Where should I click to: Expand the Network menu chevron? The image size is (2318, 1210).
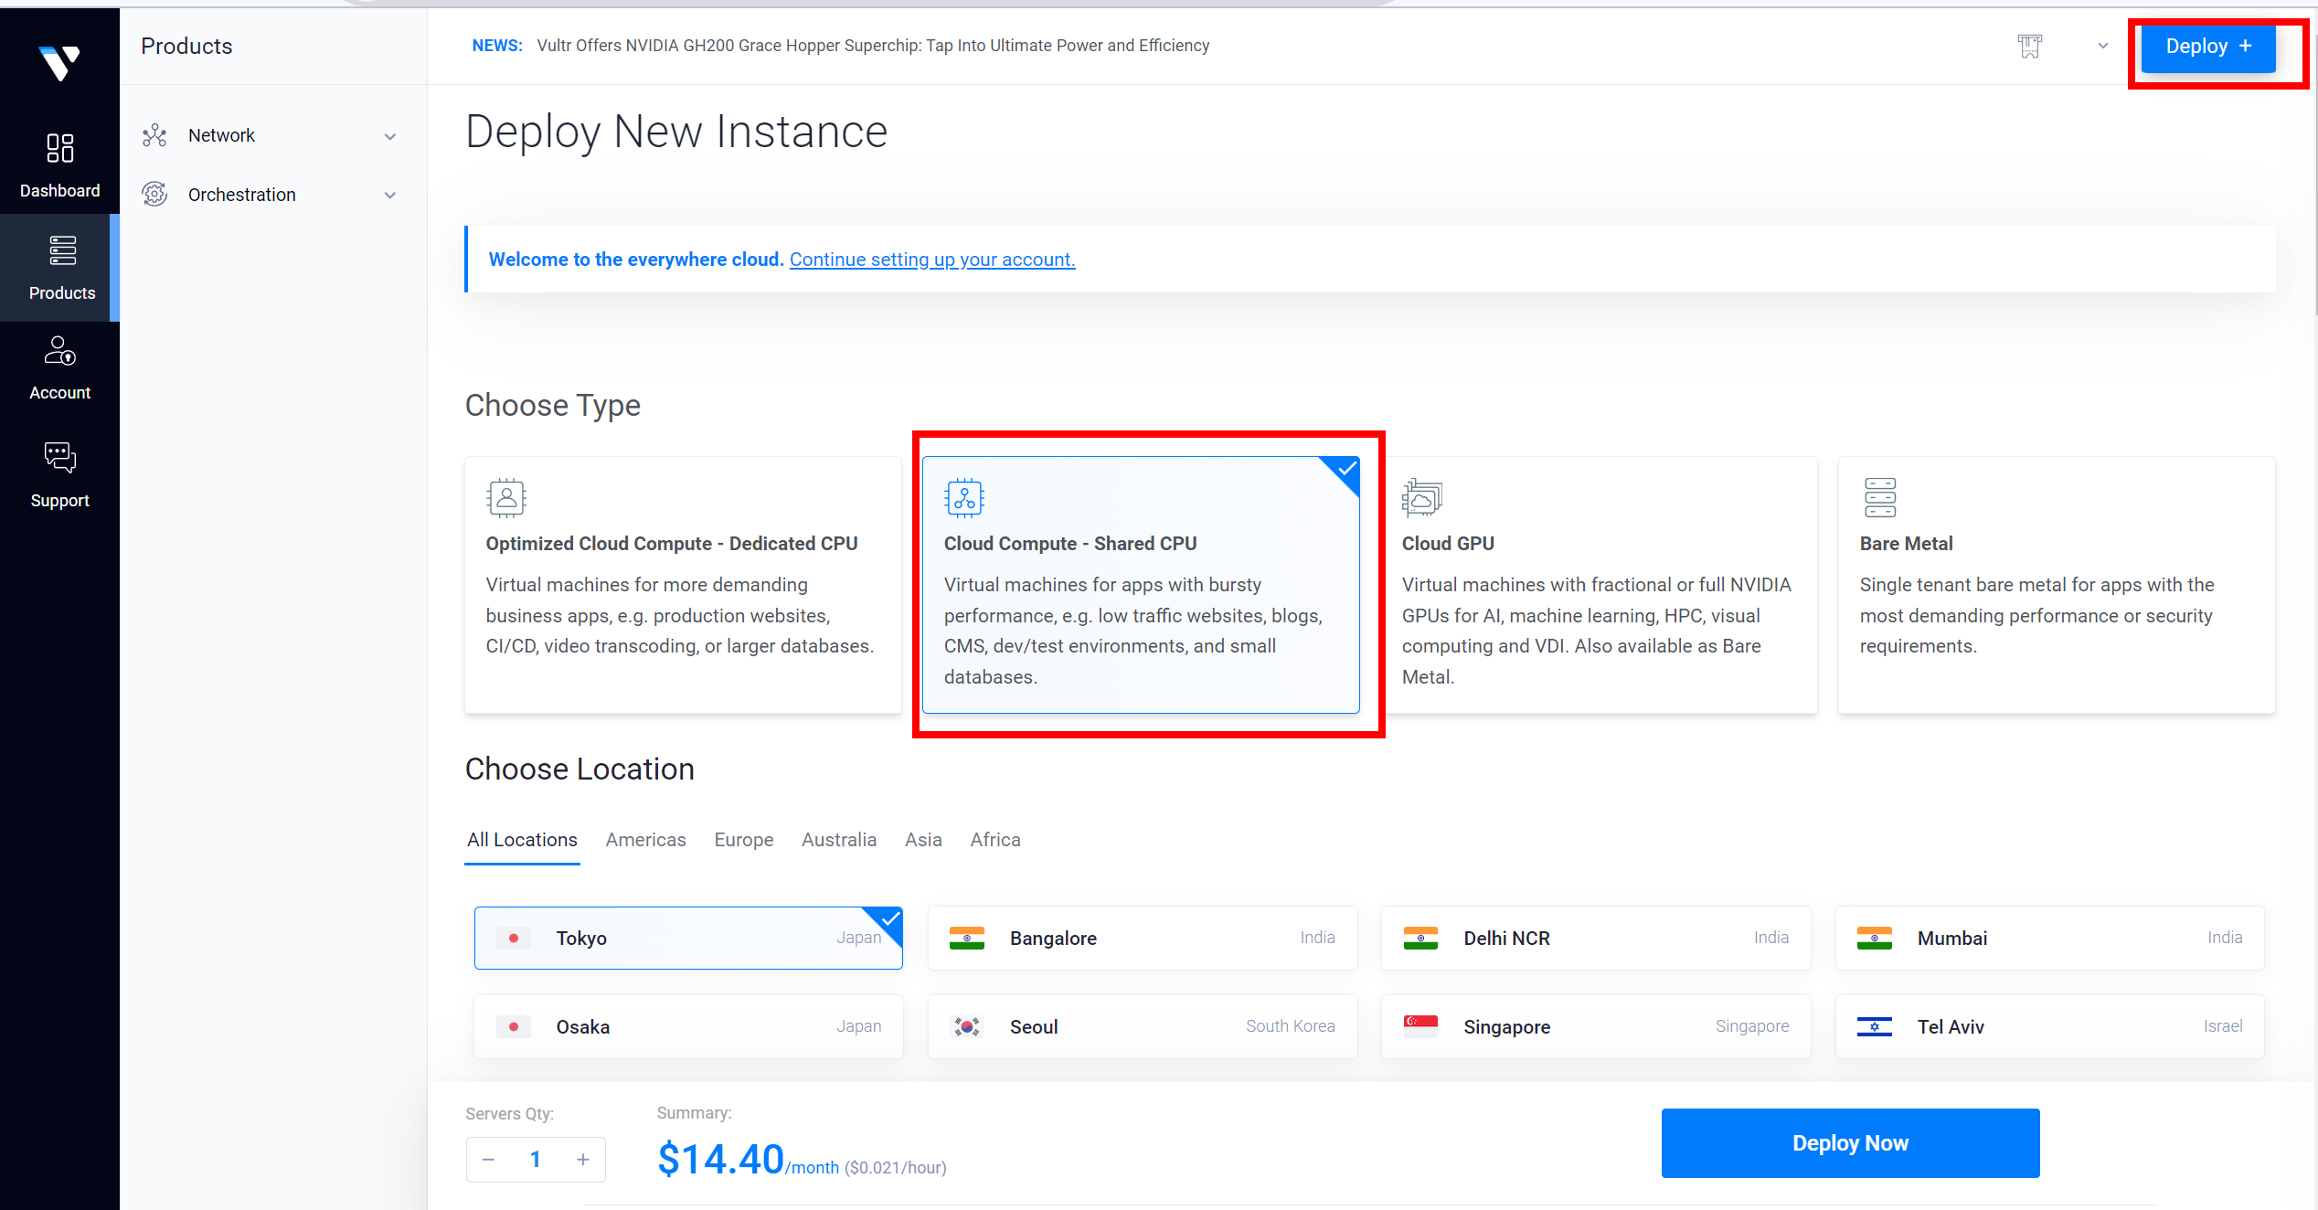(x=390, y=136)
